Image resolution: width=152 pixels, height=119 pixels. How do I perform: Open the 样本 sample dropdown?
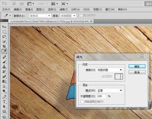(x=68, y=15)
